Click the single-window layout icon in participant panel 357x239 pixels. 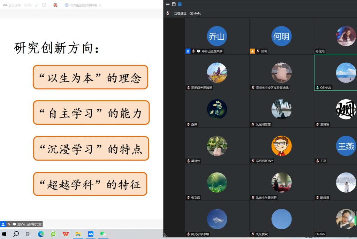174,4
